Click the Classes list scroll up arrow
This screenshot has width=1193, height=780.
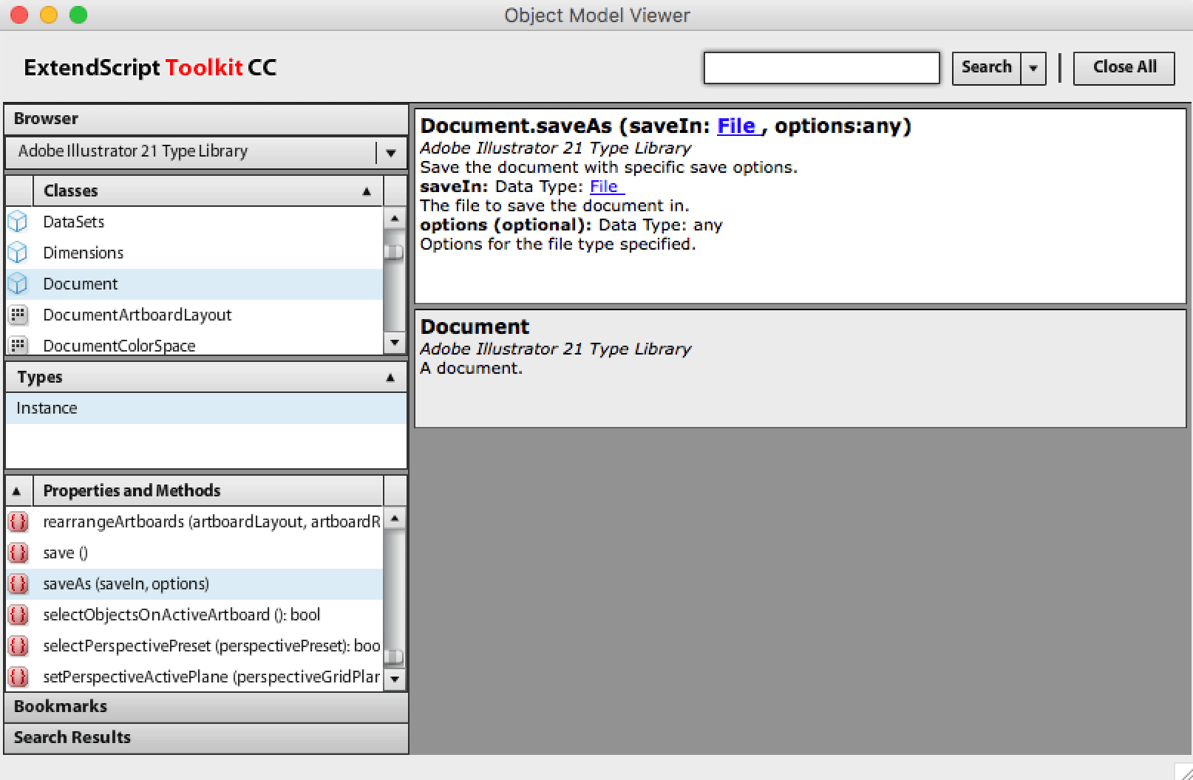[x=395, y=218]
